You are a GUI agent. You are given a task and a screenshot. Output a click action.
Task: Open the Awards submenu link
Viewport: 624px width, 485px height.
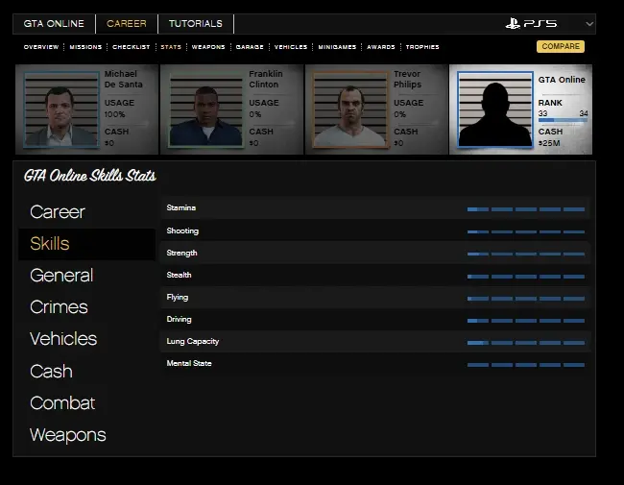tap(380, 47)
